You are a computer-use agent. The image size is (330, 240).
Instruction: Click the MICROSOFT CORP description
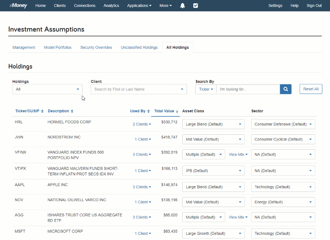[x=65, y=231]
